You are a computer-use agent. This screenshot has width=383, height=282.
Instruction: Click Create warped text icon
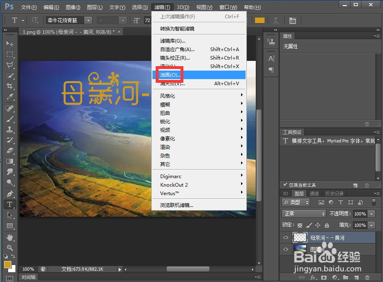tap(276, 20)
